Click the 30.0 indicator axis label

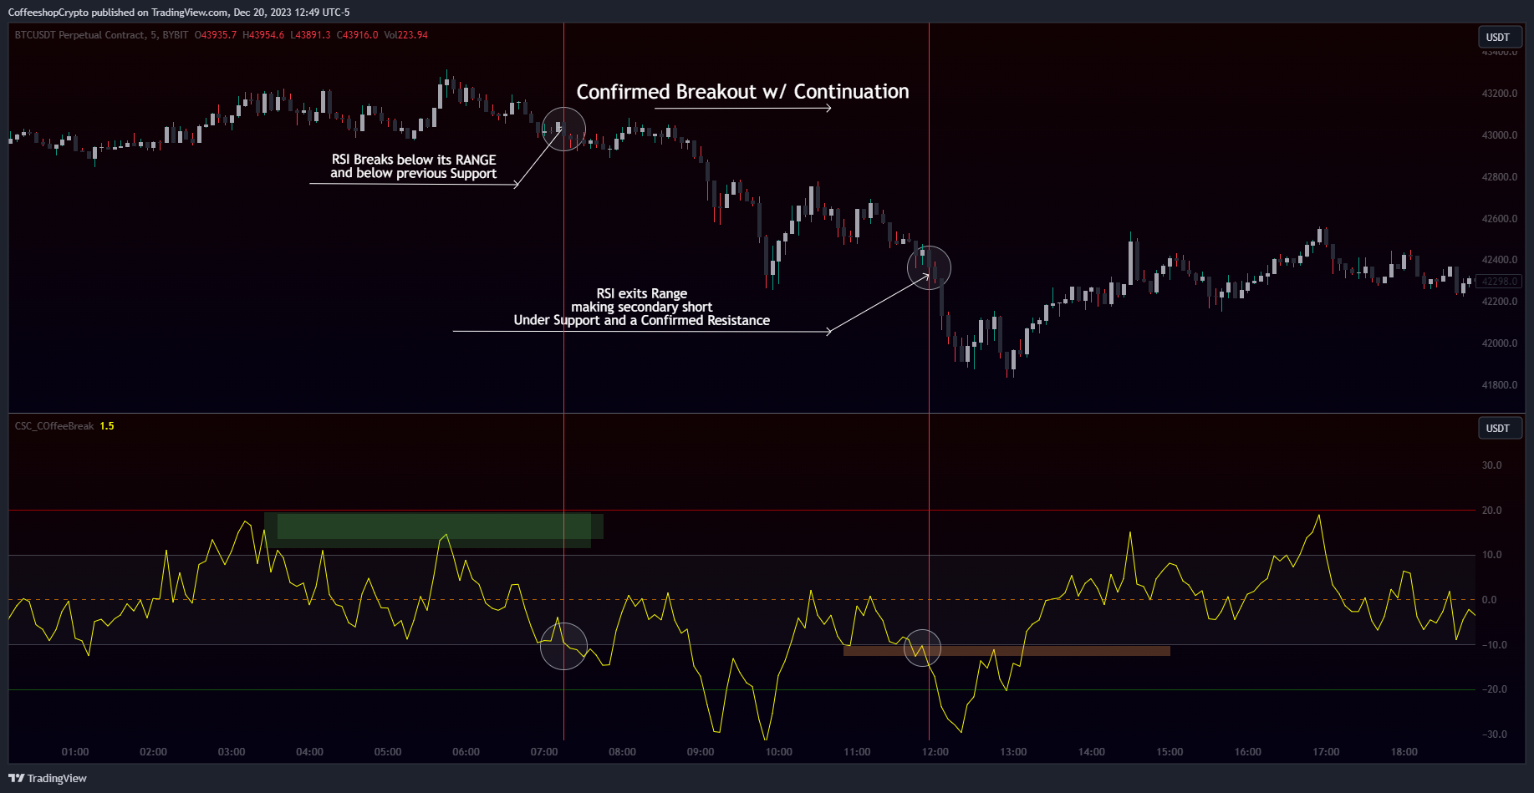tap(1492, 465)
